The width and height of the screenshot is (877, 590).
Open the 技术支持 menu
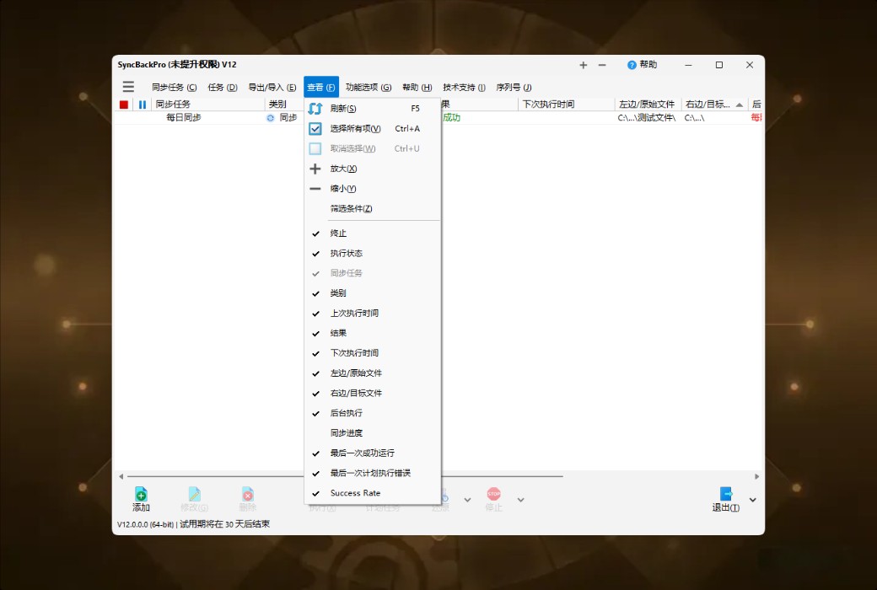tap(463, 86)
